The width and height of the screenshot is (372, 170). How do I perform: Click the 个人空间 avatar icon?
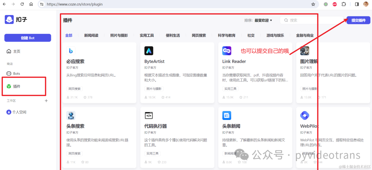point(9,112)
